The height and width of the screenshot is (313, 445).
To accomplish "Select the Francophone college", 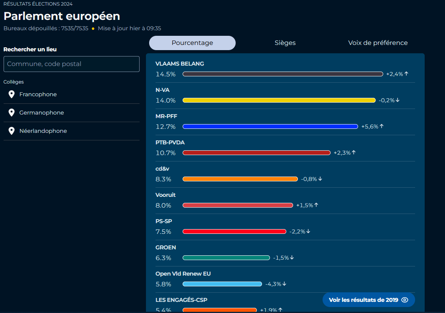I will [x=71, y=95].
